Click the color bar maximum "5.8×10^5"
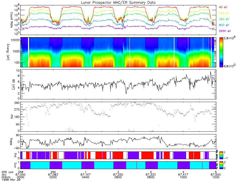Viewport: 240px width, 187px height. (x=230, y=38)
